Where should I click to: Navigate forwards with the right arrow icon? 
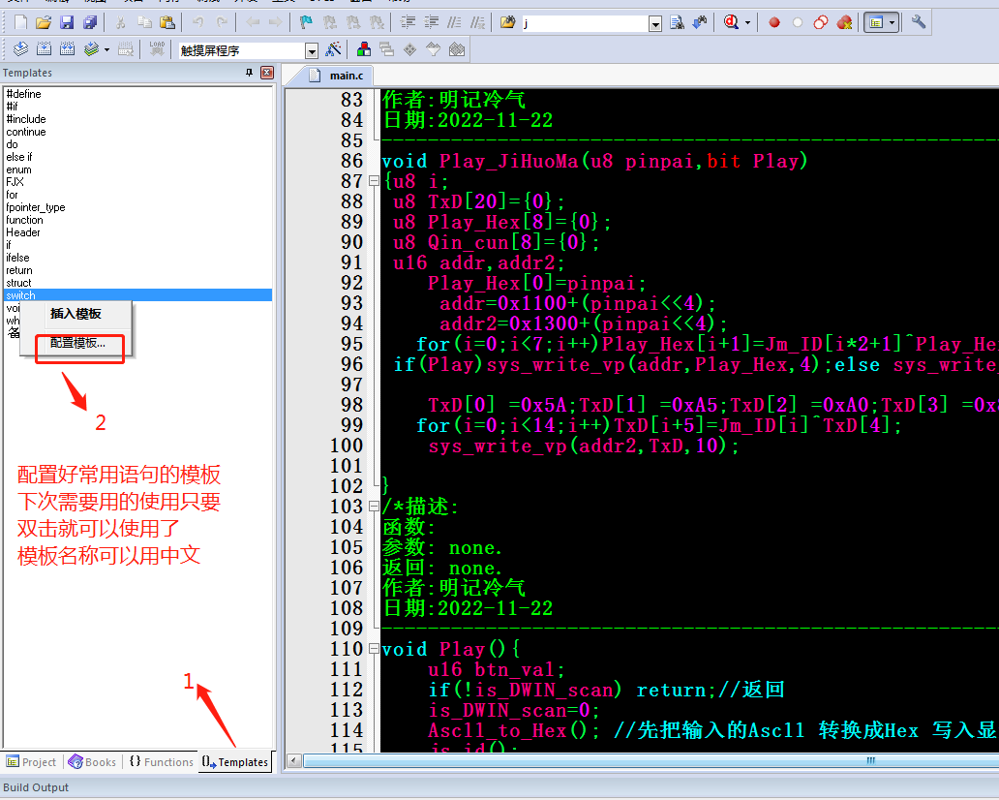(x=275, y=23)
